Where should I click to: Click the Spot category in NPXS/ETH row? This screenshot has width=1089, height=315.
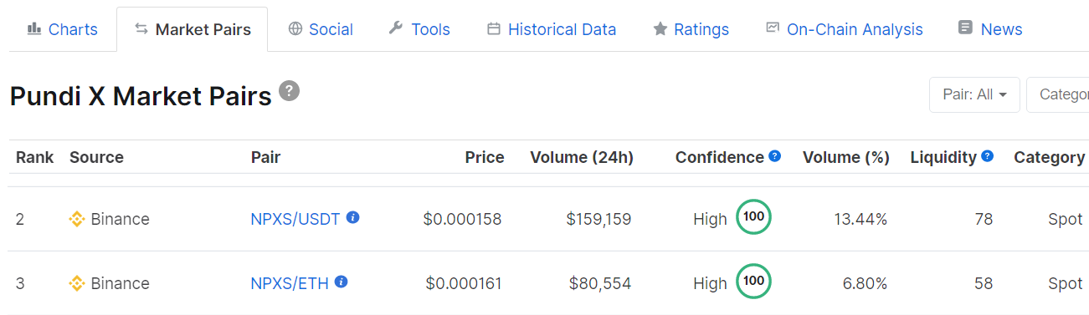[x=1066, y=283]
